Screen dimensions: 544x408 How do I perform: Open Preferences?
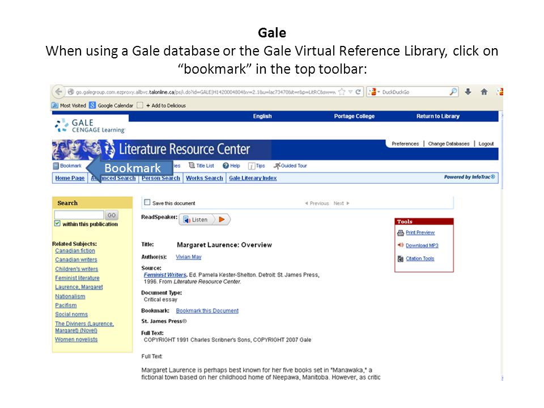pos(405,143)
